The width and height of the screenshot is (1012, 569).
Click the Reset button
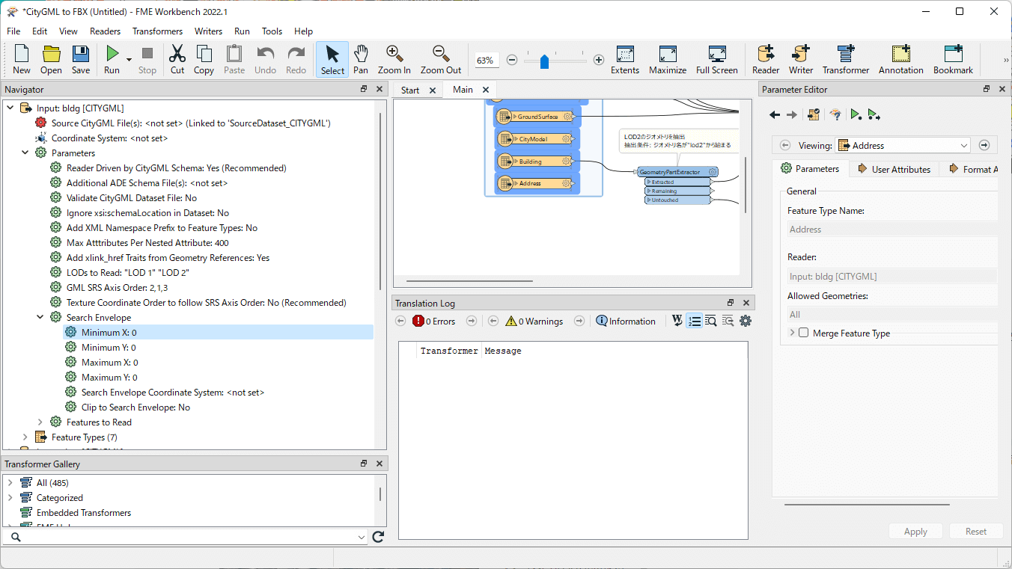tap(976, 531)
